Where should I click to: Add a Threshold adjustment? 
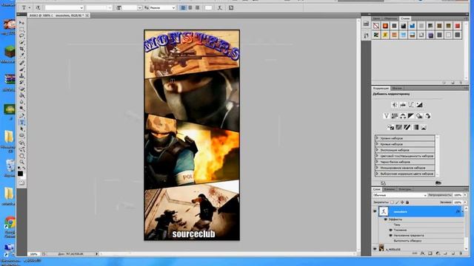[x=407, y=127]
